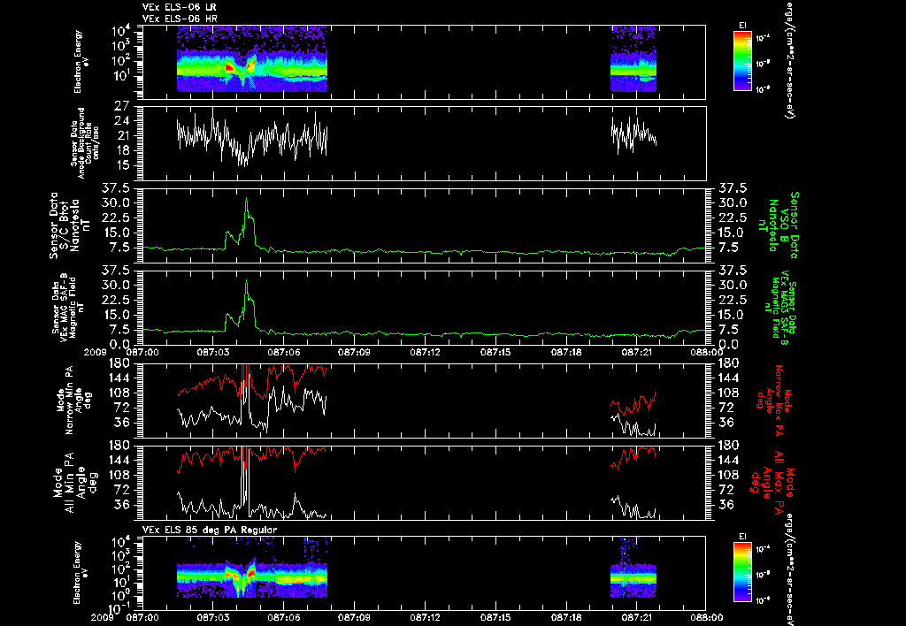Click '087:18' on the middle time axis
Screen dimensions: 906x626
566,352
